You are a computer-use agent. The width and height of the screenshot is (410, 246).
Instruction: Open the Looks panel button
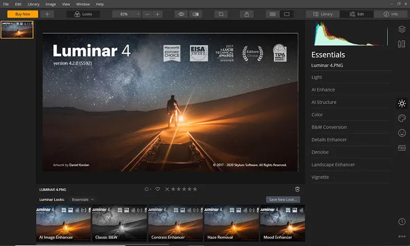pyautogui.click(x=83, y=14)
